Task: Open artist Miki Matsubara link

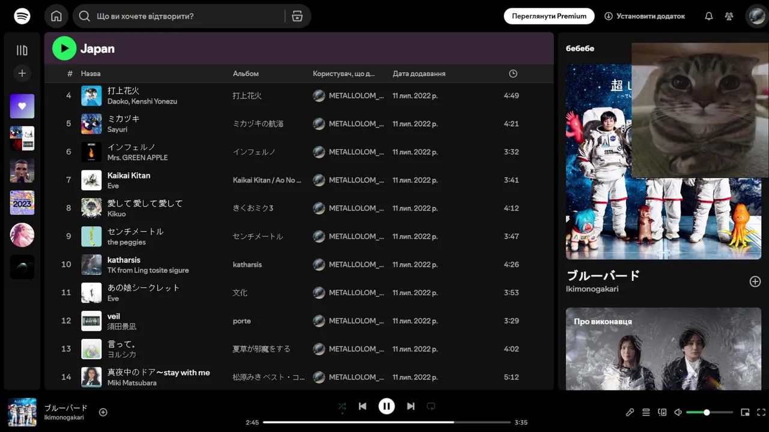Action: tap(132, 383)
